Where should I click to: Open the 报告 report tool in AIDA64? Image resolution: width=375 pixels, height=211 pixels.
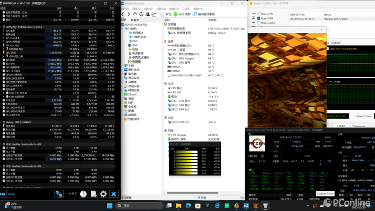(166, 15)
